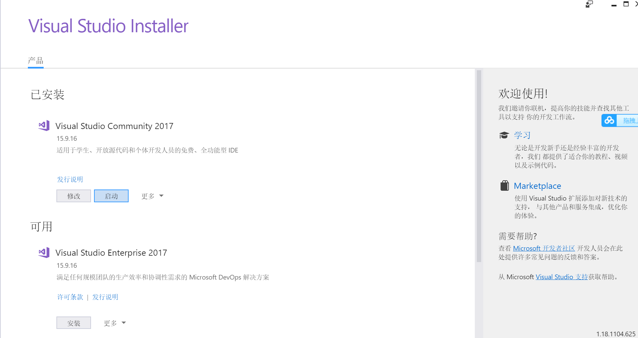Open 发行说明 link for Community 2017

(x=70, y=179)
